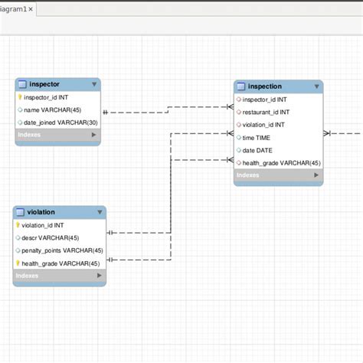This screenshot has height=363, width=363.
Task: Select the date DATE column in inspection
Action: click(x=278, y=150)
